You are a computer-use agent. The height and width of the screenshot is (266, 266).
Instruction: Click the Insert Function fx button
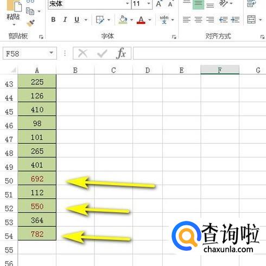(x=121, y=53)
